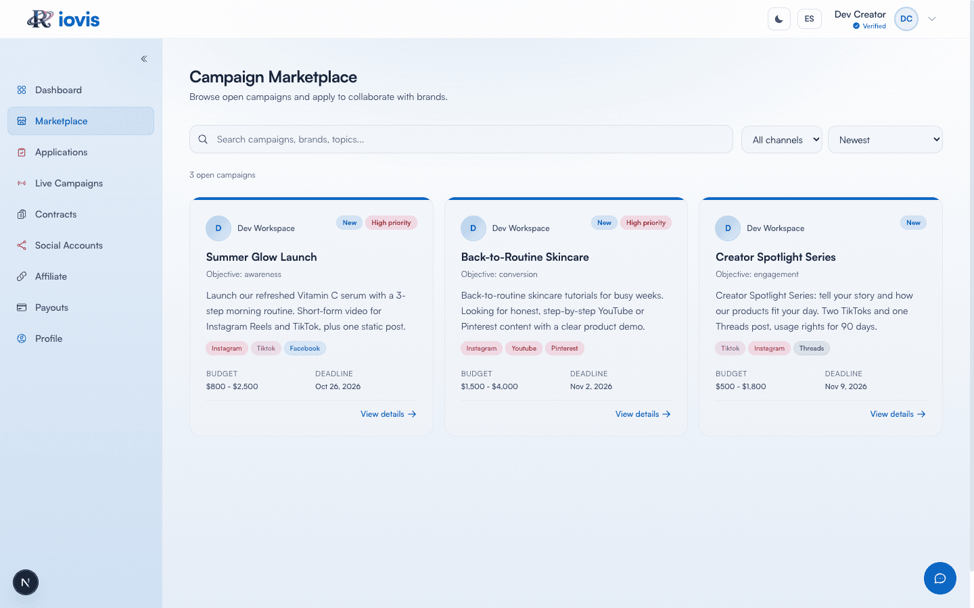974x608 pixels.
Task: Open the Newest sort dropdown
Action: (x=885, y=140)
